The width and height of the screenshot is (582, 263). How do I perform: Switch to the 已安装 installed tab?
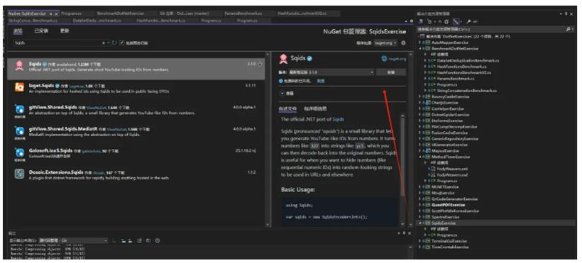(41, 30)
